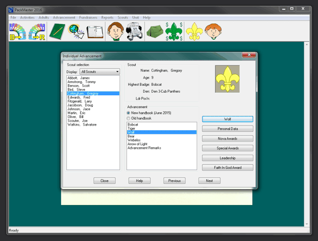Open the Activities menu

click(x=27, y=17)
